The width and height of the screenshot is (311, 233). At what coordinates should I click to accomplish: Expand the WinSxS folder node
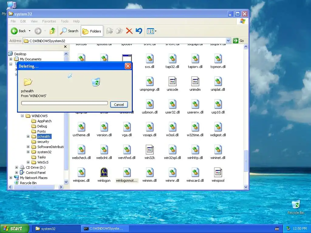(28, 162)
